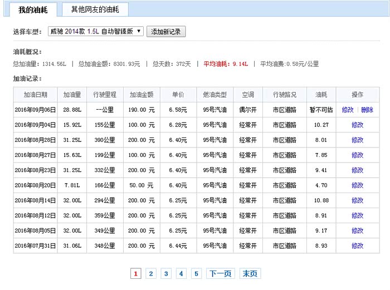This screenshot has height=290, width=390.
Task: Delete the 2016年09月06日 fuel record
Action: pos(367,110)
